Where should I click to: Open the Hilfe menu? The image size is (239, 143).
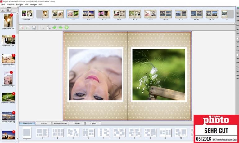(40, 5)
